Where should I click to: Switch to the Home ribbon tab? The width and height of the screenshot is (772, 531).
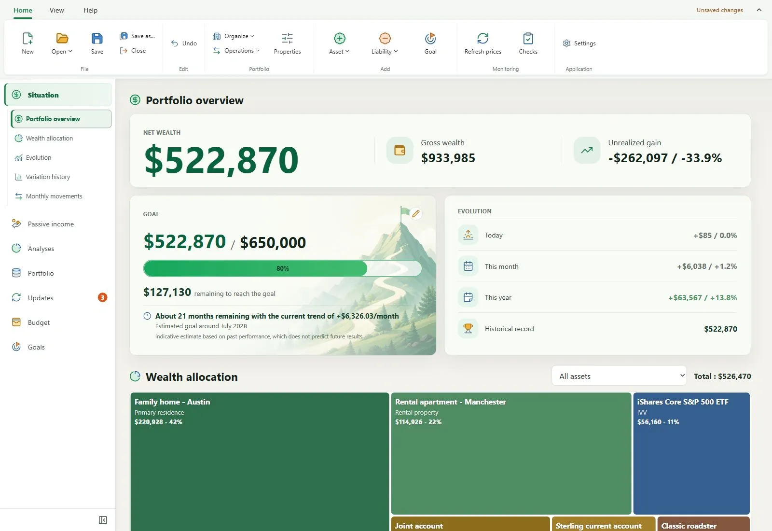point(23,10)
